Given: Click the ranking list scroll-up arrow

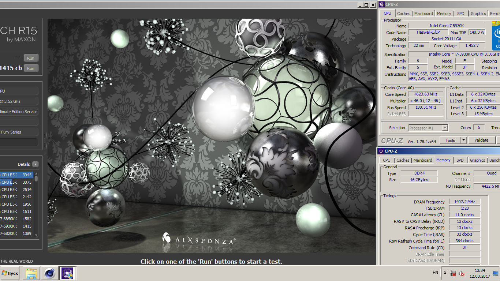Looking at the screenshot, I should click(36, 173).
